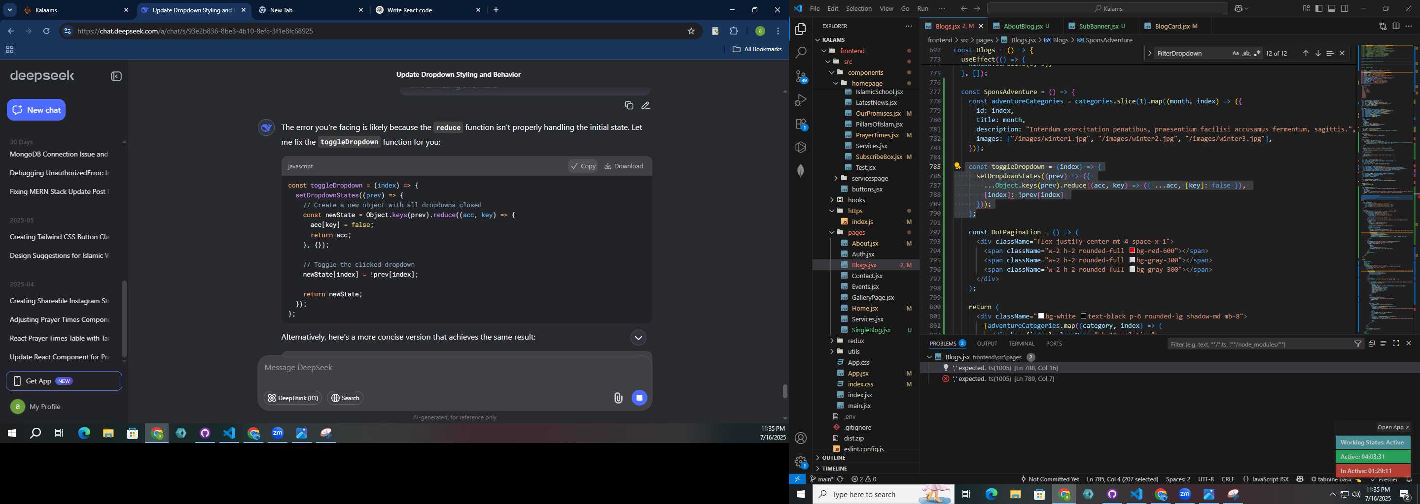Expand the servicespage folder
The width and height of the screenshot is (1420, 504).
pyautogui.click(x=836, y=178)
